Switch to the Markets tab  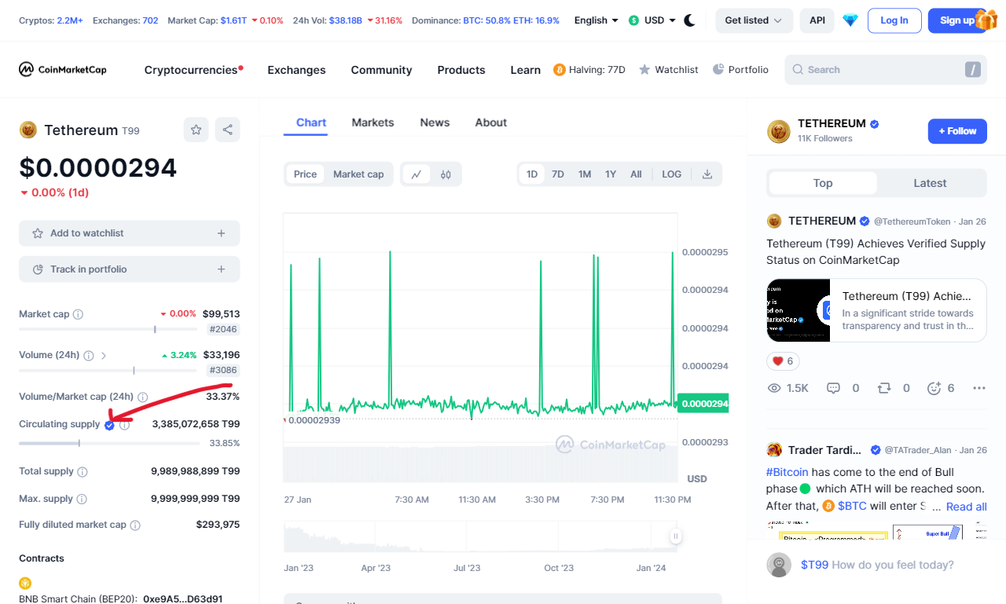point(373,123)
